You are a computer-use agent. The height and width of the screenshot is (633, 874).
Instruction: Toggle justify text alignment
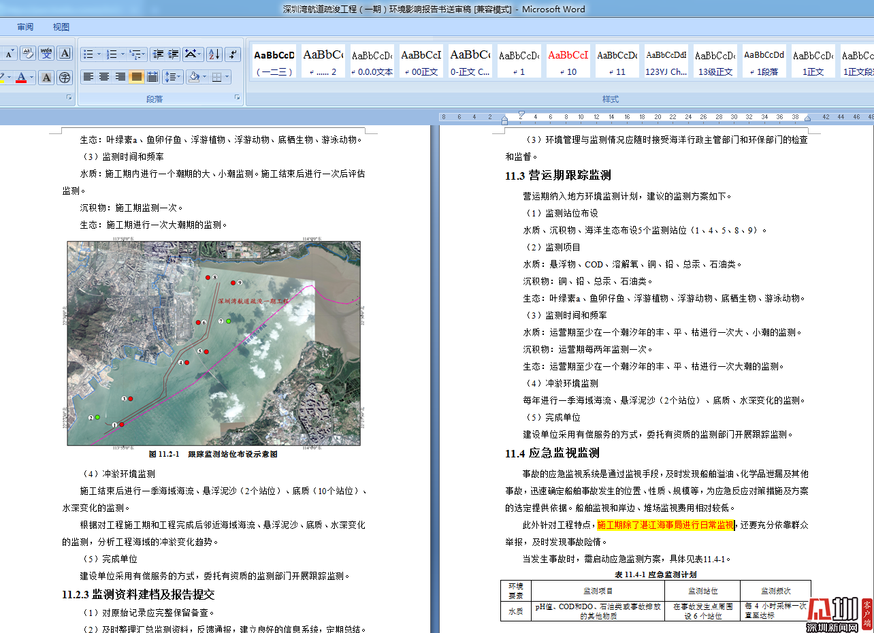click(137, 77)
